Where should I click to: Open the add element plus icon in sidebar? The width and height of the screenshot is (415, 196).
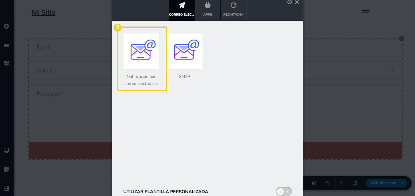coord(6,26)
